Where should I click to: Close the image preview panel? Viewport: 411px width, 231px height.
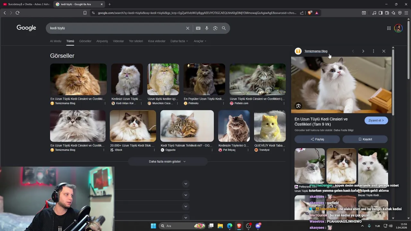pyautogui.click(x=384, y=51)
